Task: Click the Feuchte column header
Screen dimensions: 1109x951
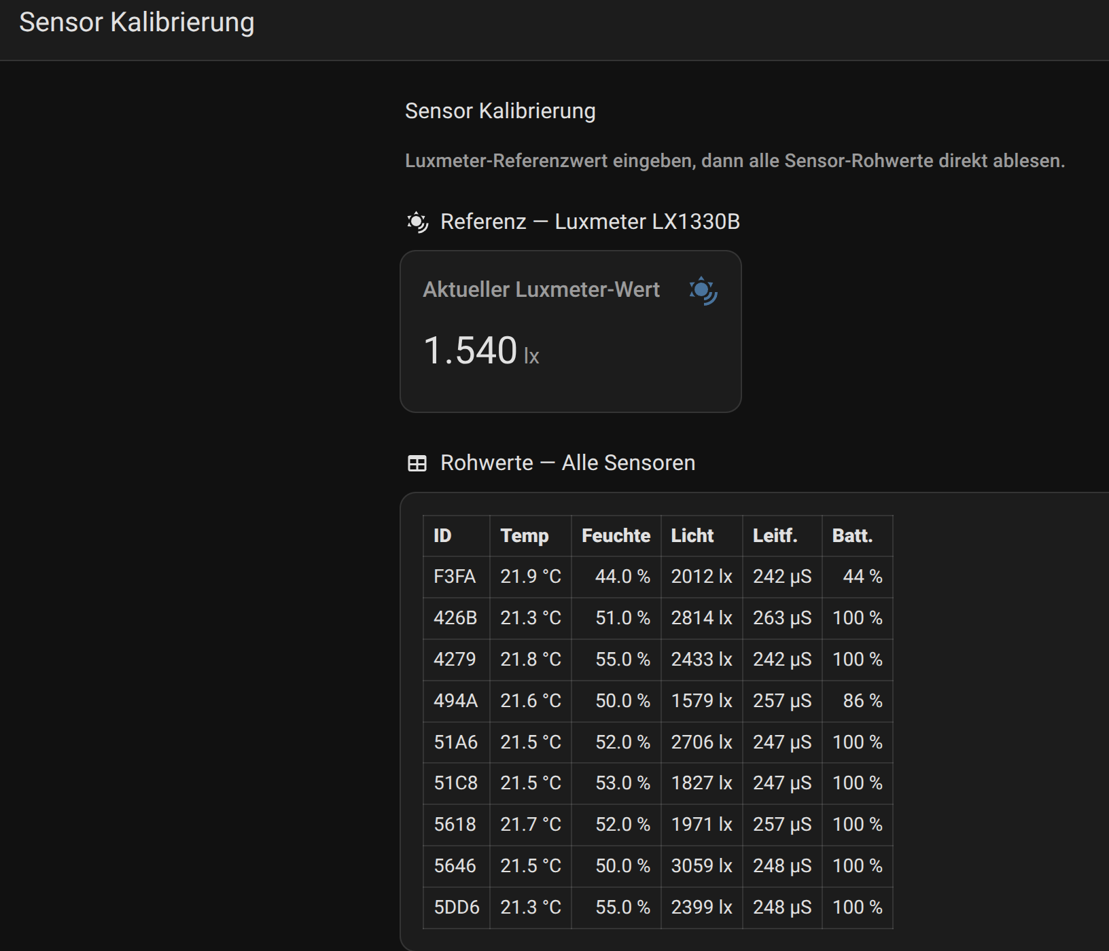Action: click(616, 536)
